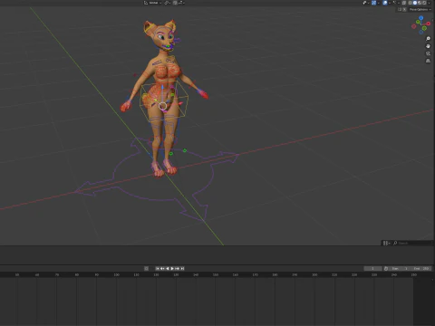Open the viewport shading options dropdown
The height and width of the screenshot is (326, 435).
point(430,3)
